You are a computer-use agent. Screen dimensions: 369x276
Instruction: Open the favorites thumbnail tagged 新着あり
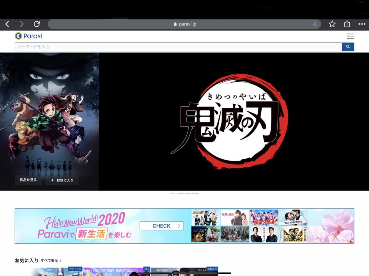click(x=184, y=272)
